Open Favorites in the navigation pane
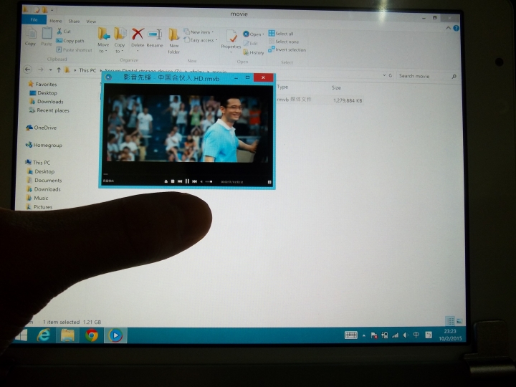 (x=42, y=84)
